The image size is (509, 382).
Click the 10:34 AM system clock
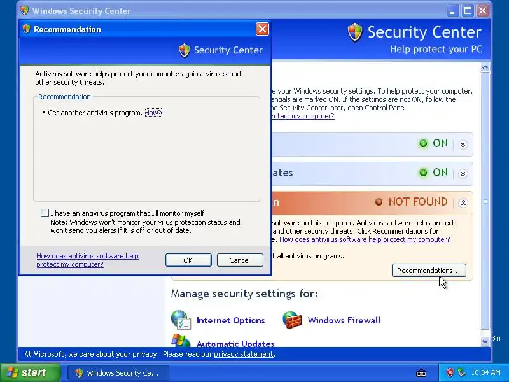click(x=485, y=373)
